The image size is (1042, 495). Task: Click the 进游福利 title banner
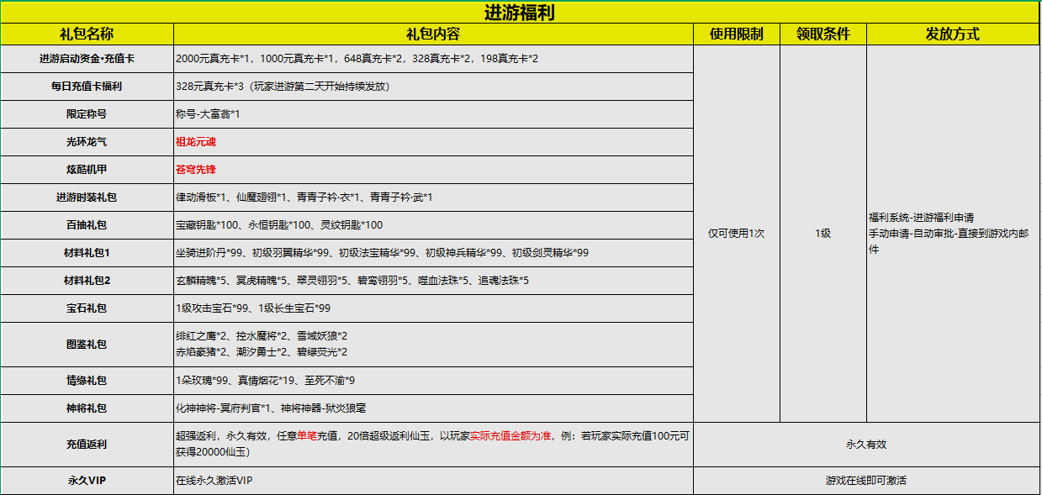click(x=520, y=13)
